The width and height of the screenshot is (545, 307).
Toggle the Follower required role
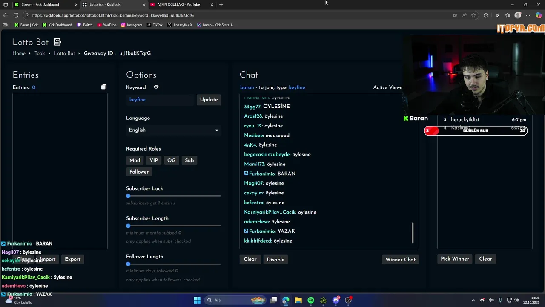(139, 172)
